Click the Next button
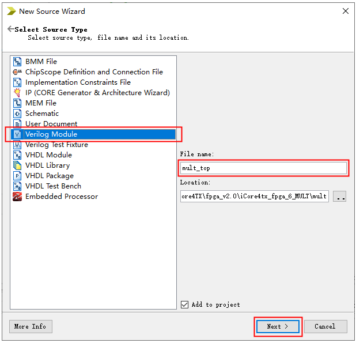The height and width of the screenshot is (343, 356). (x=278, y=326)
